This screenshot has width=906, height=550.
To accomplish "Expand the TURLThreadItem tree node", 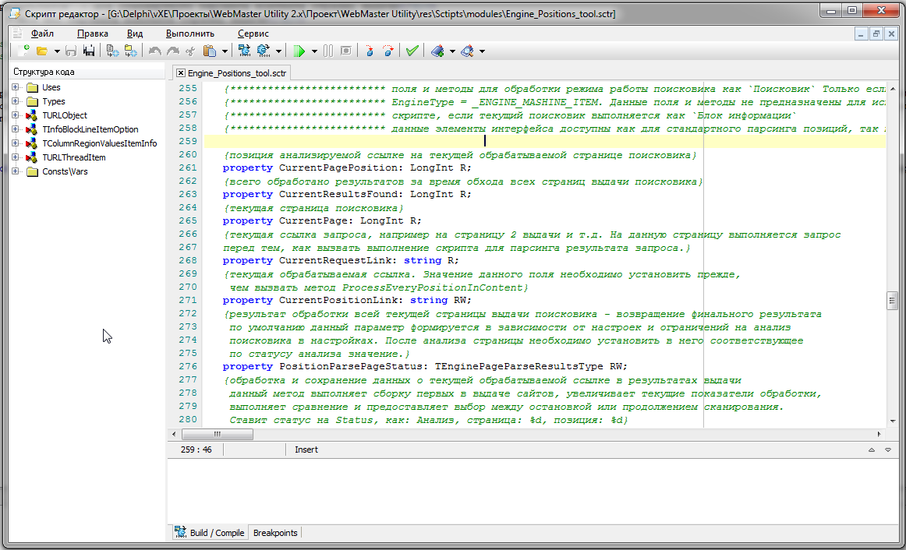I will [16, 157].
